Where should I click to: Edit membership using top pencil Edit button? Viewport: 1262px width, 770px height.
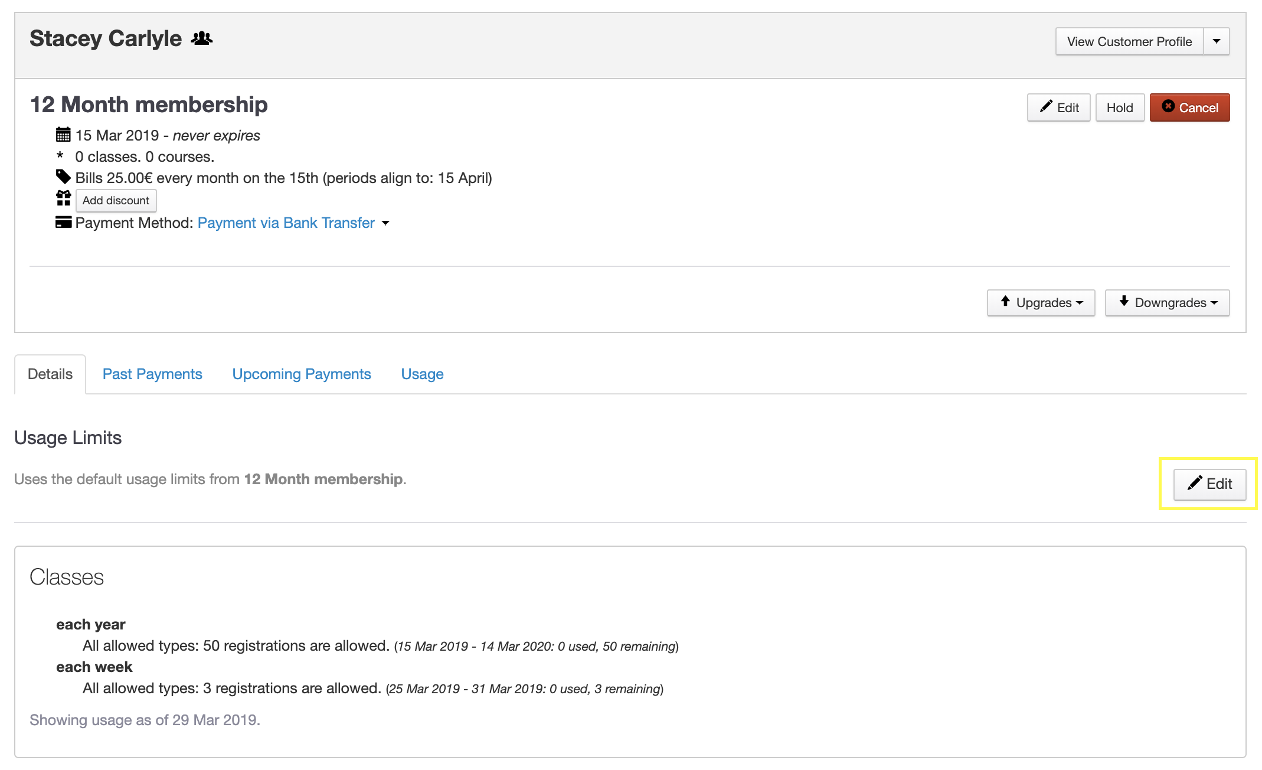pos(1058,107)
